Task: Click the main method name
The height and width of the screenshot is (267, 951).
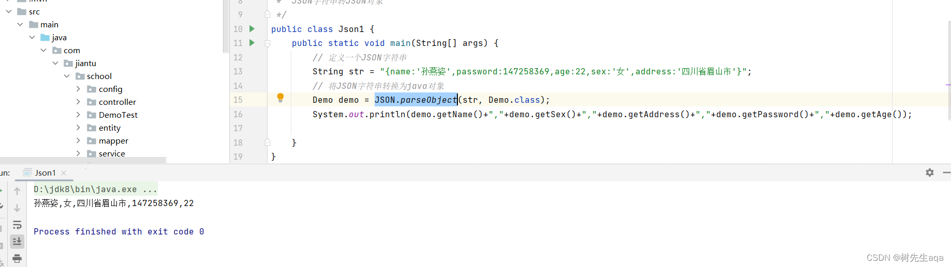Action: pyautogui.click(x=400, y=43)
